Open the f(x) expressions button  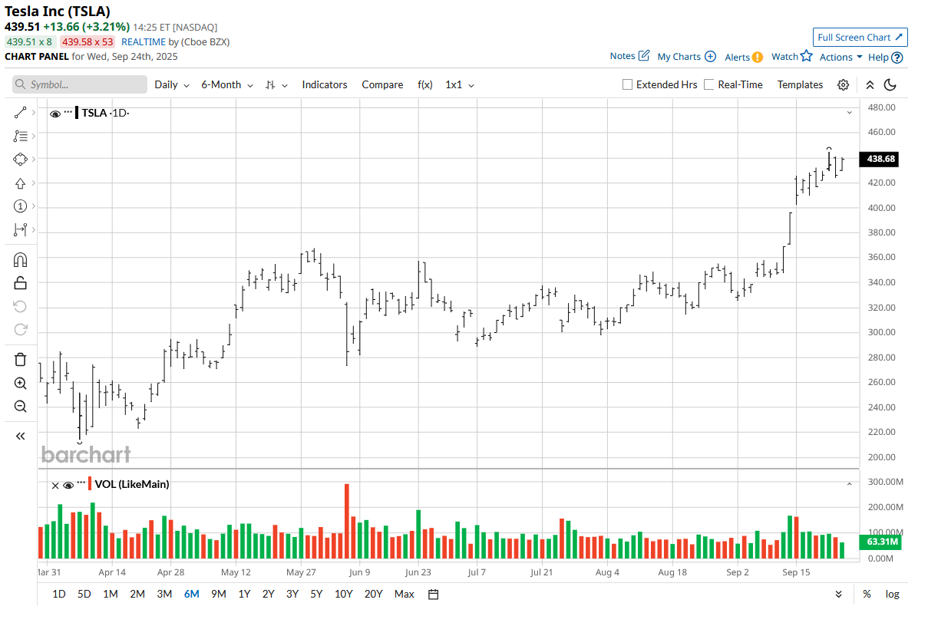pyautogui.click(x=425, y=84)
